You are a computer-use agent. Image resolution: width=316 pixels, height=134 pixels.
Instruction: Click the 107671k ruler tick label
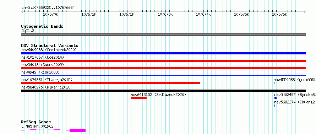coord(89,15)
